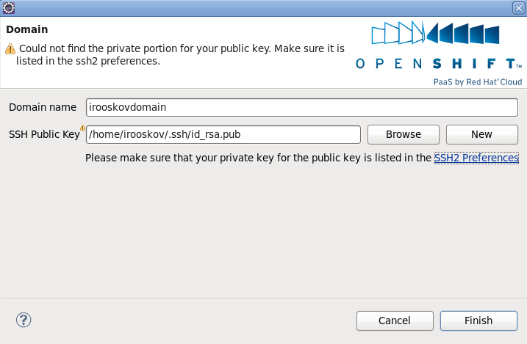
Task: Click the Domain name label
Action: (x=43, y=107)
